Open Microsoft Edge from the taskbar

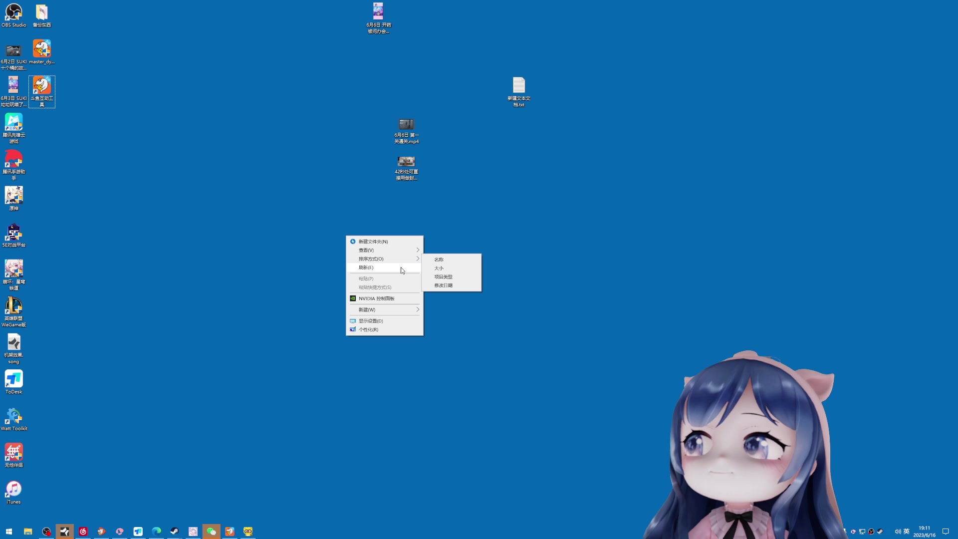[156, 532]
